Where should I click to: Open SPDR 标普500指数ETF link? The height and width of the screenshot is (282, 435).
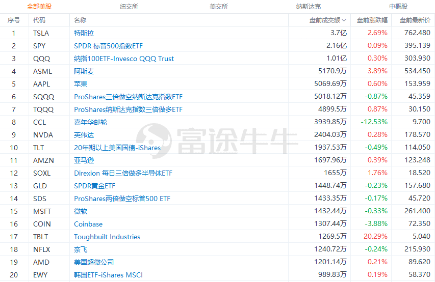pyautogui.click(x=108, y=46)
